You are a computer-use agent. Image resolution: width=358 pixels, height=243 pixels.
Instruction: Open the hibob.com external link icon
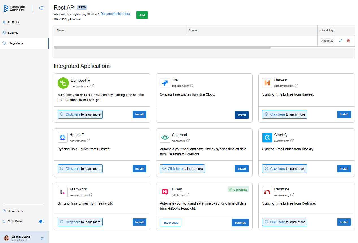[188, 195]
